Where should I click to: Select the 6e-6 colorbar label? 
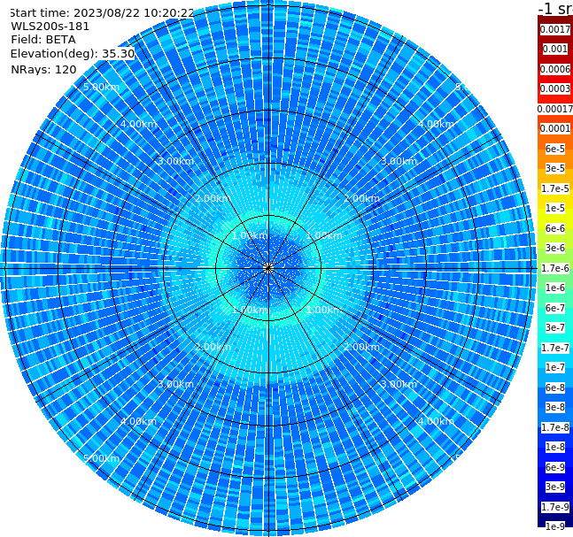pos(555,228)
